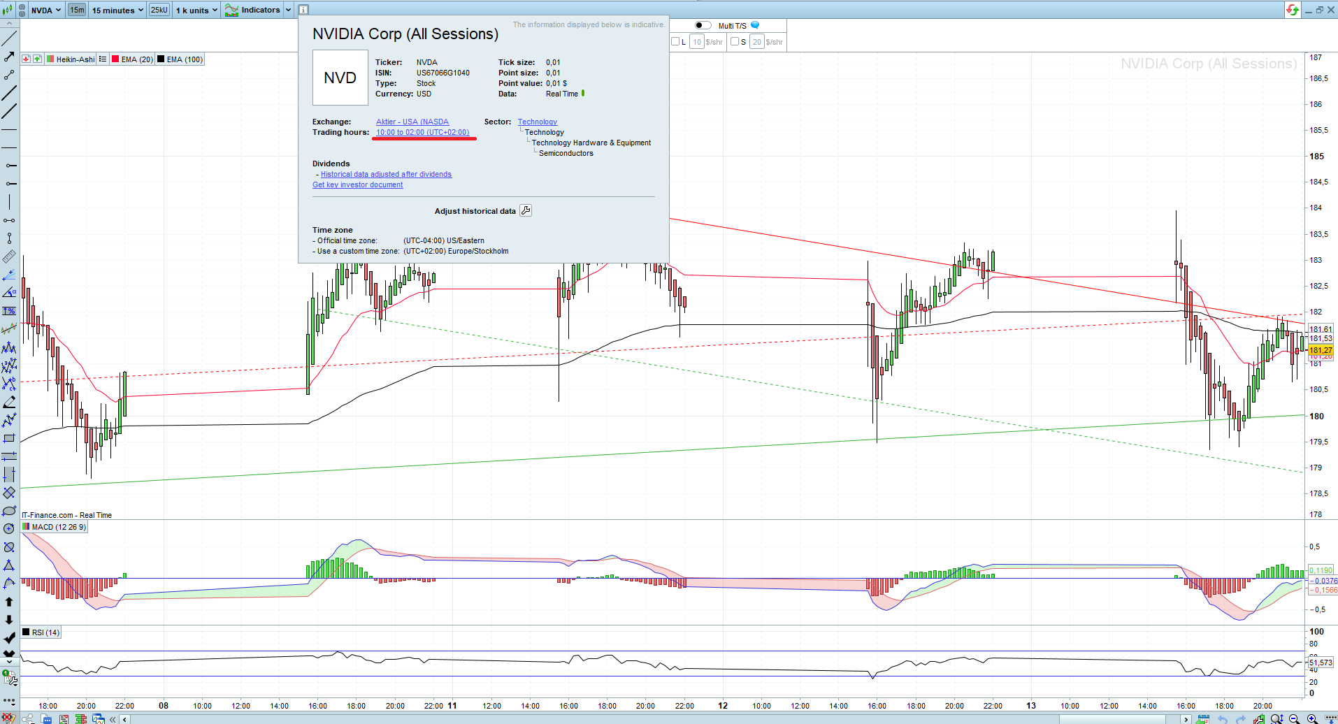Screen dimensions: 1338x724
Task: Check the S short order checkbox
Action: (735, 42)
